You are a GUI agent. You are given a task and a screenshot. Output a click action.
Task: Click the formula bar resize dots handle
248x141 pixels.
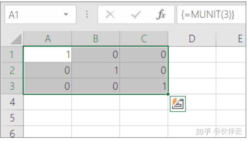[x=87, y=14]
